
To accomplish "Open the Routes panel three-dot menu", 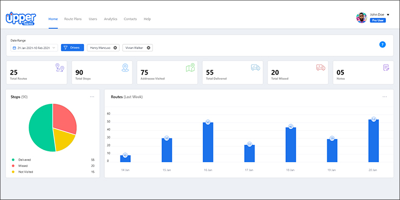I will (x=385, y=97).
